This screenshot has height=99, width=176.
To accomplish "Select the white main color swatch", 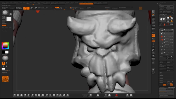I will (7, 52).
